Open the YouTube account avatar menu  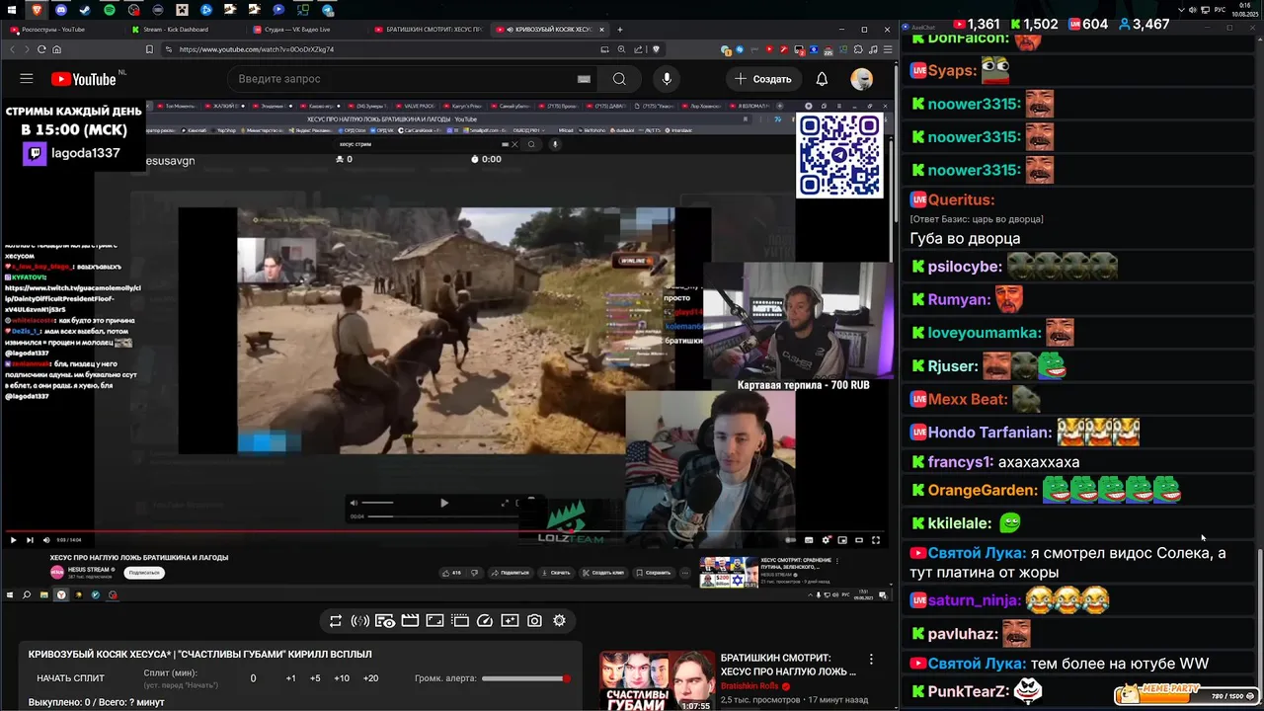pyautogui.click(x=862, y=79)
